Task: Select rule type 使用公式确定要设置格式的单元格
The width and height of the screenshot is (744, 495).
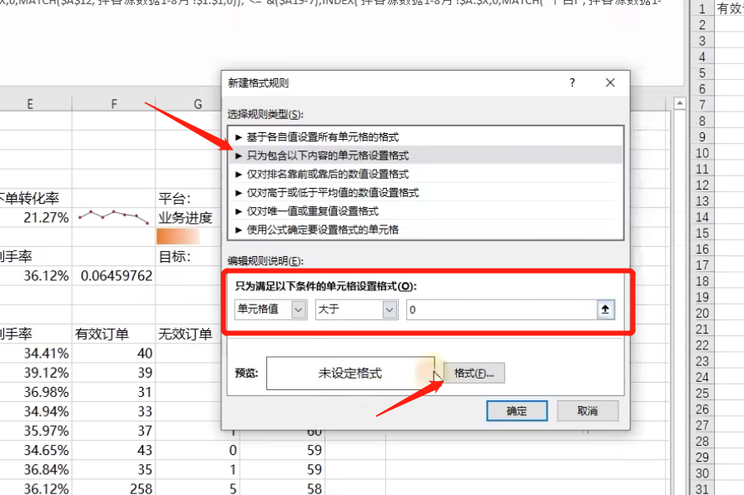Action: (x=424, y=230)
